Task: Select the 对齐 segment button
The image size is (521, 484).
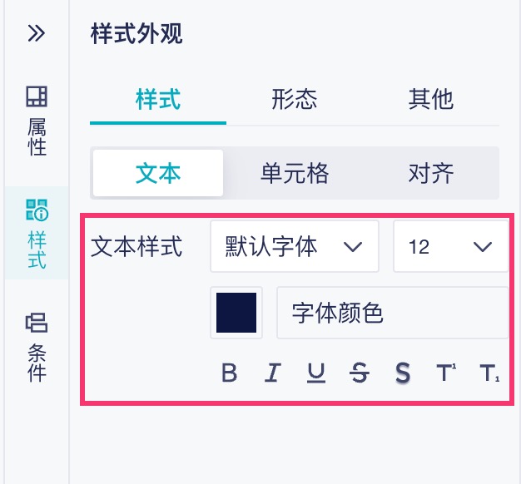Action: [431, 173]
